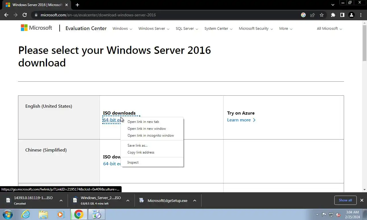Open the Action Center flag icon
Viewport: 367px width, 220px height.
tap(324, 215)
